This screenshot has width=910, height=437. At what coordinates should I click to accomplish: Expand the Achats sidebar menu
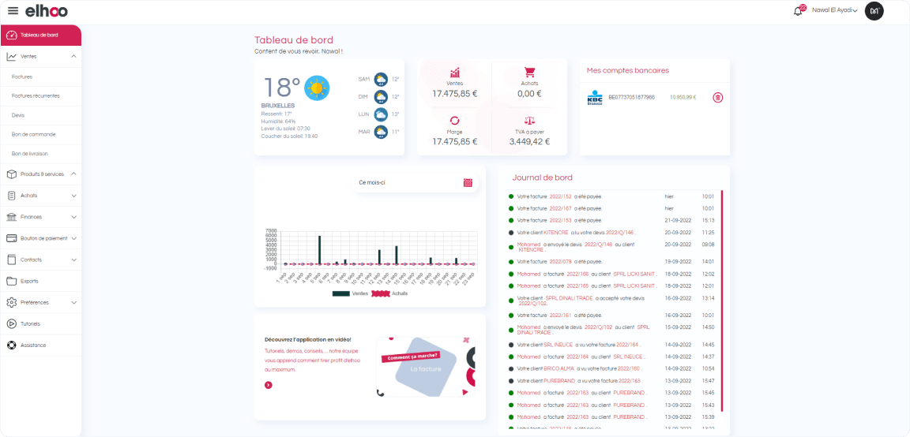point(73,196)
